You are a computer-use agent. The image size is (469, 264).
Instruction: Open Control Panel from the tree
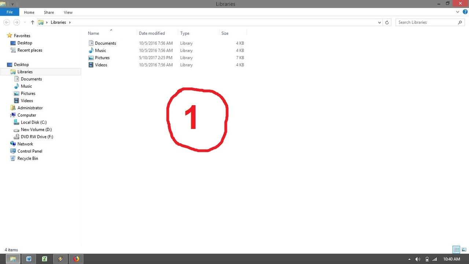[30, 151]
